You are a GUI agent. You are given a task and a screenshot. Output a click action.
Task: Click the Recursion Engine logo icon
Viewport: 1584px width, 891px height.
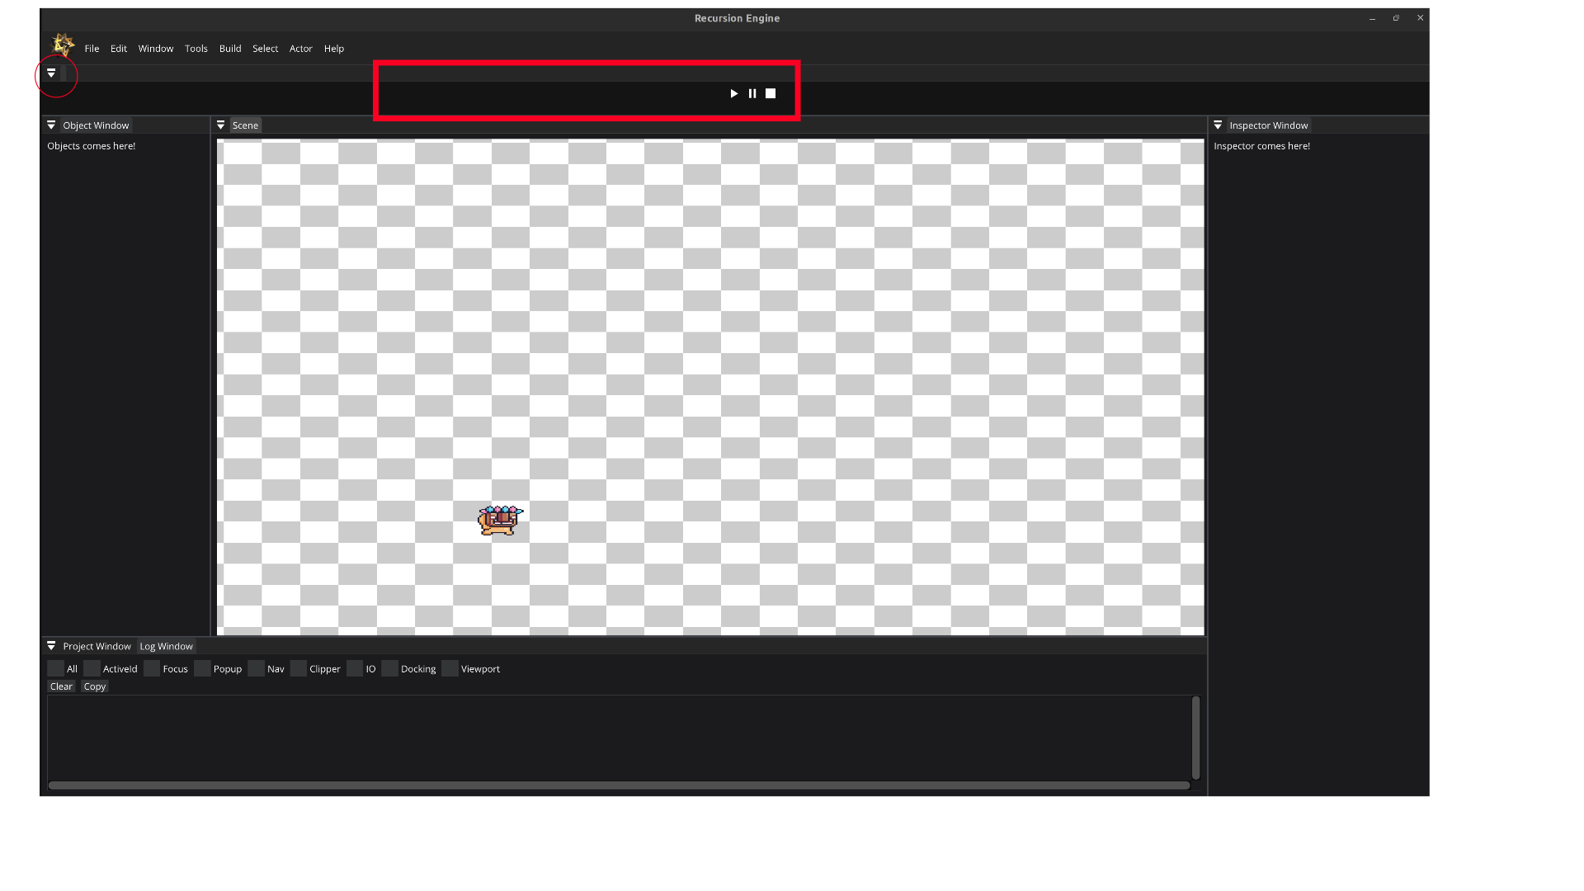point(63,45)
